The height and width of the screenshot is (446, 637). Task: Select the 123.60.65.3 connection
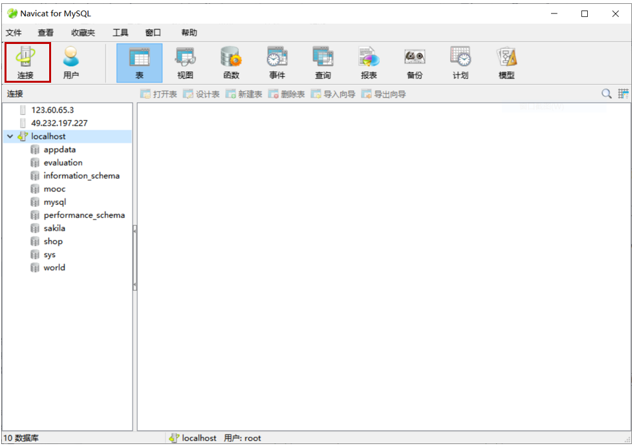pos(52,110)
